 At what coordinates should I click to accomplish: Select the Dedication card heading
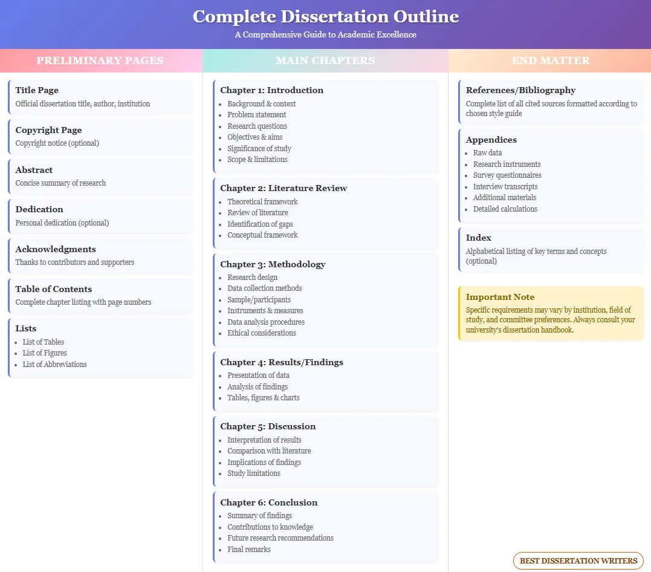(39, 209)
